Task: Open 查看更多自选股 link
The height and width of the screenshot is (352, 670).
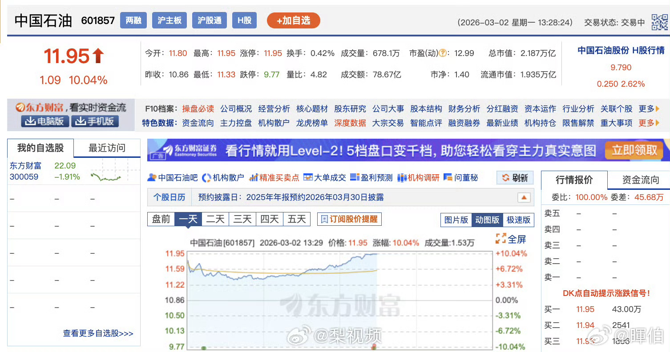Action: [98, 333]
